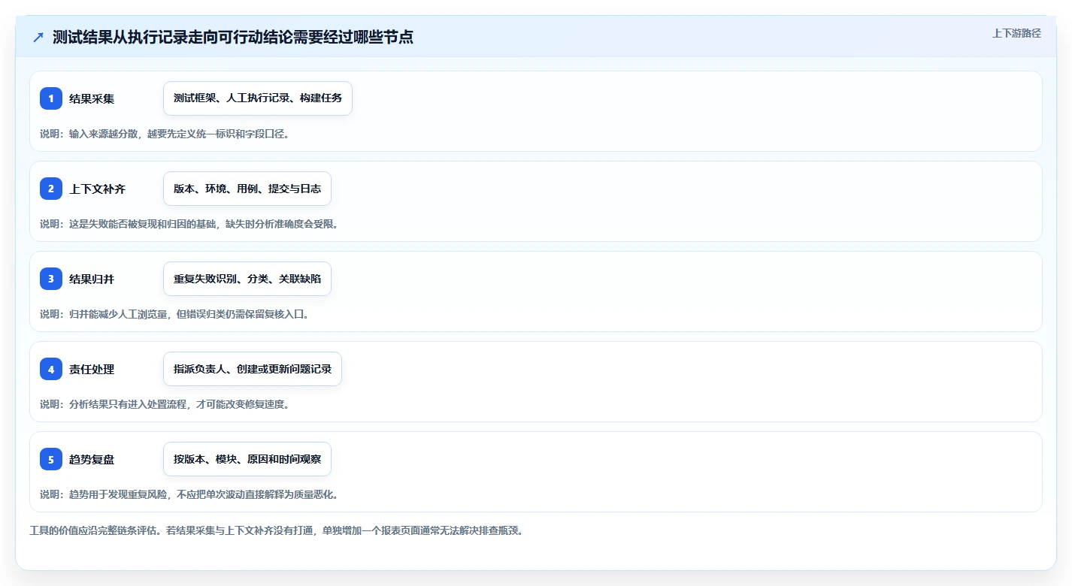This screenshot has height=586, width=1072.
Task: Click the note 归并能减少人工浏览量
Action: (120, 314)
